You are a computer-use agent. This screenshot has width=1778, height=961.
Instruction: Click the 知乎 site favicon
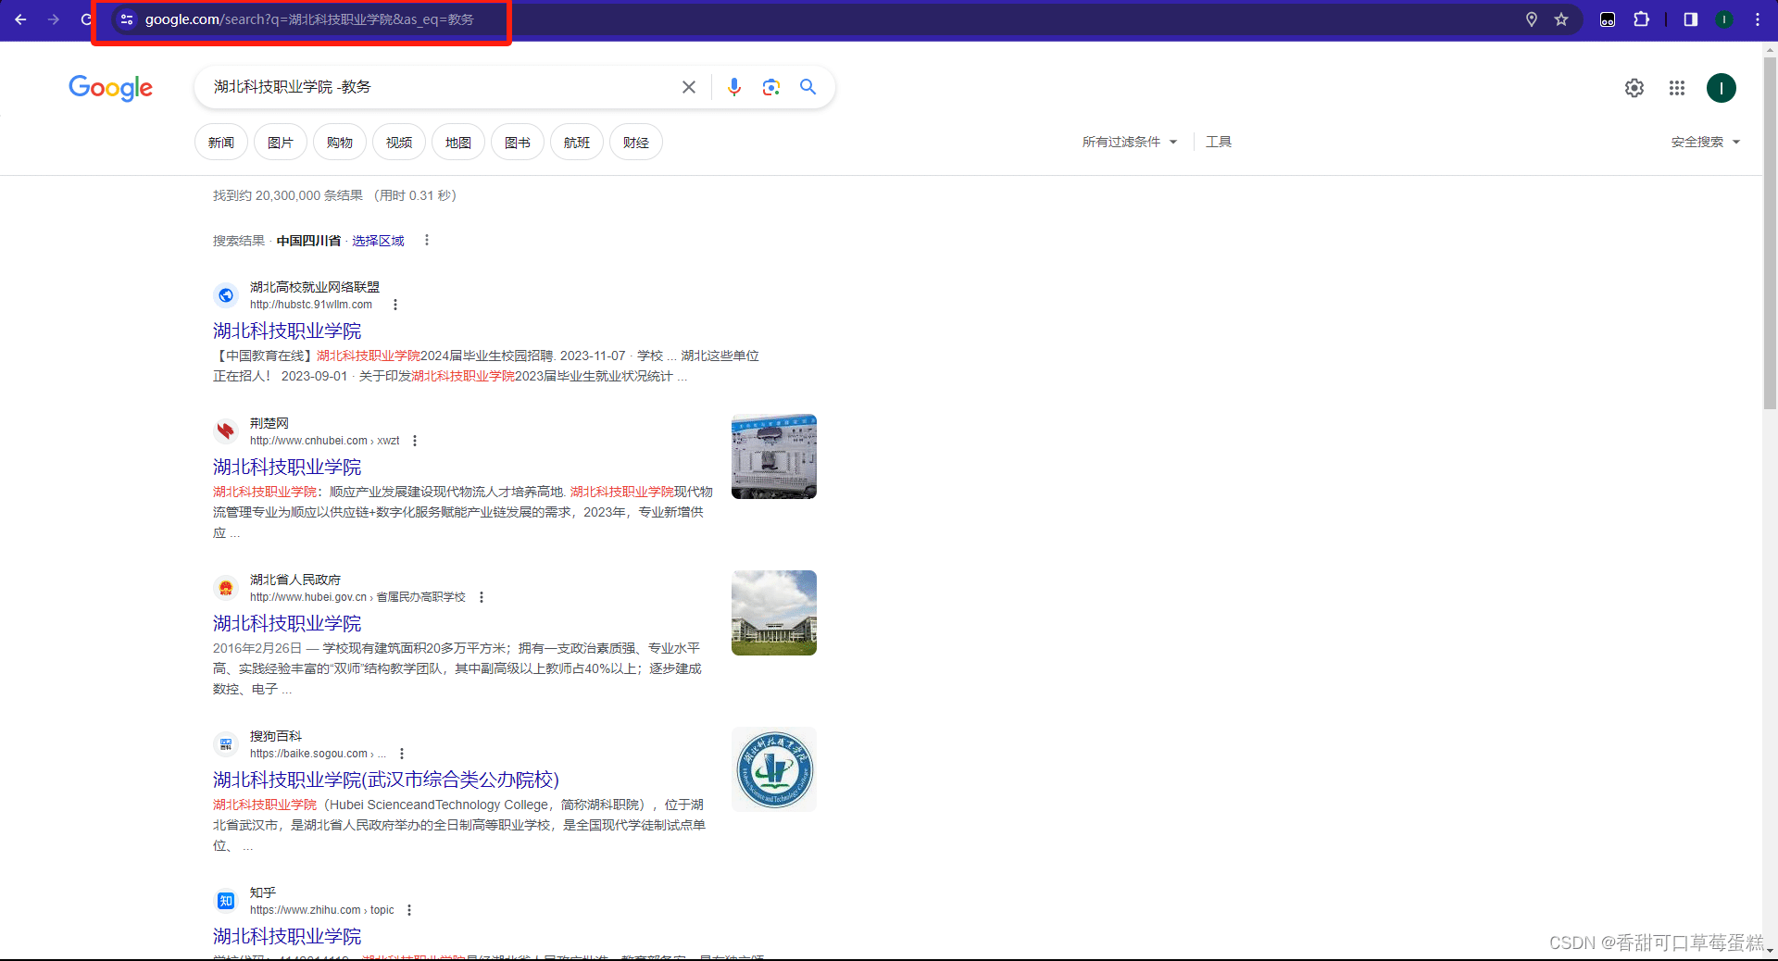226,900
